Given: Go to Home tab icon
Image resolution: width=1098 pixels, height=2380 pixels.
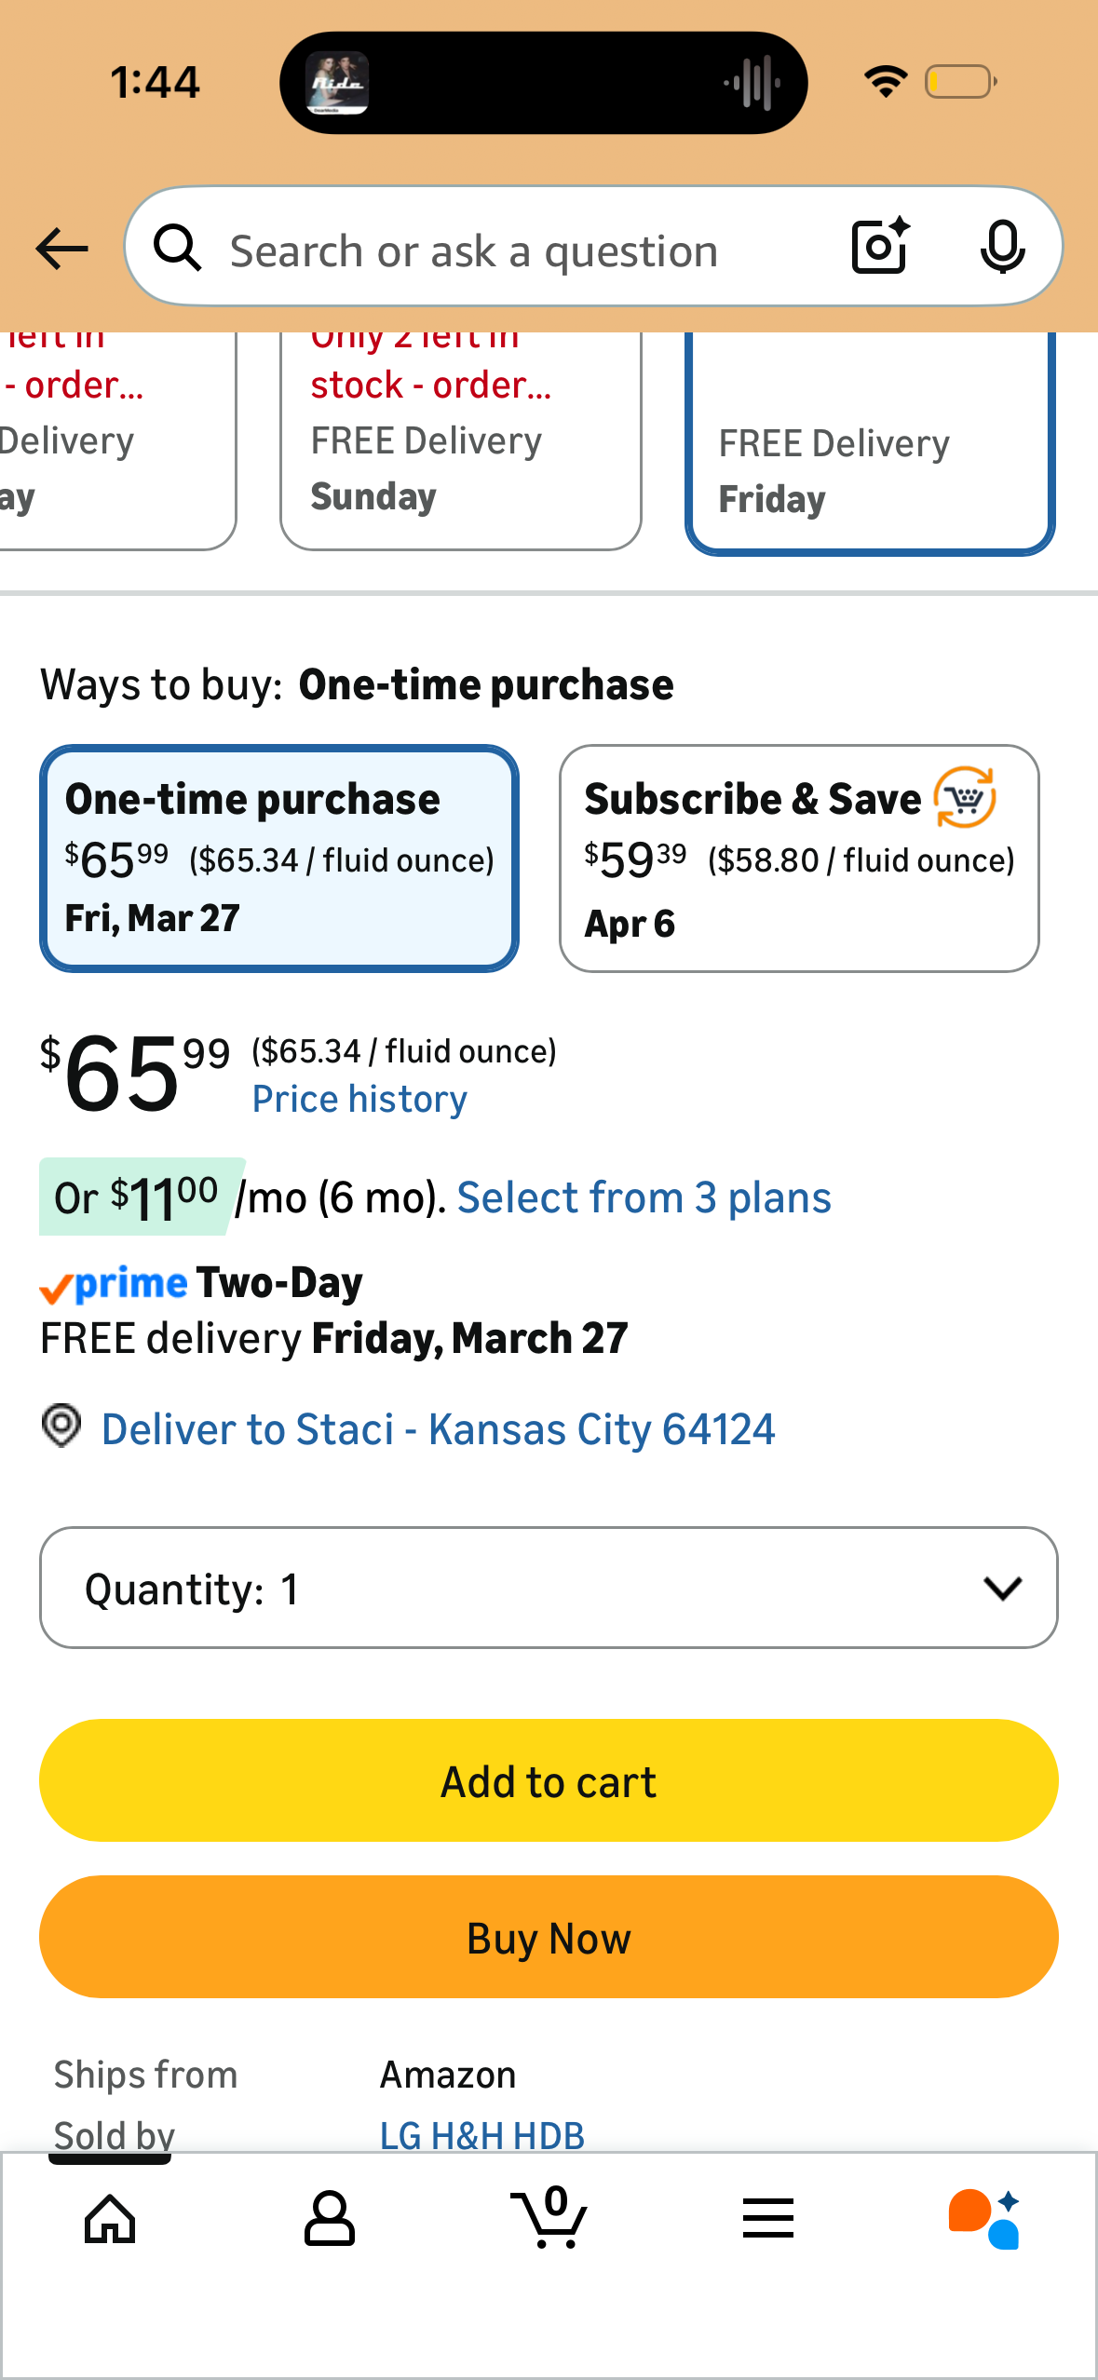Looking at the screenshot, I should point(110,2220).
